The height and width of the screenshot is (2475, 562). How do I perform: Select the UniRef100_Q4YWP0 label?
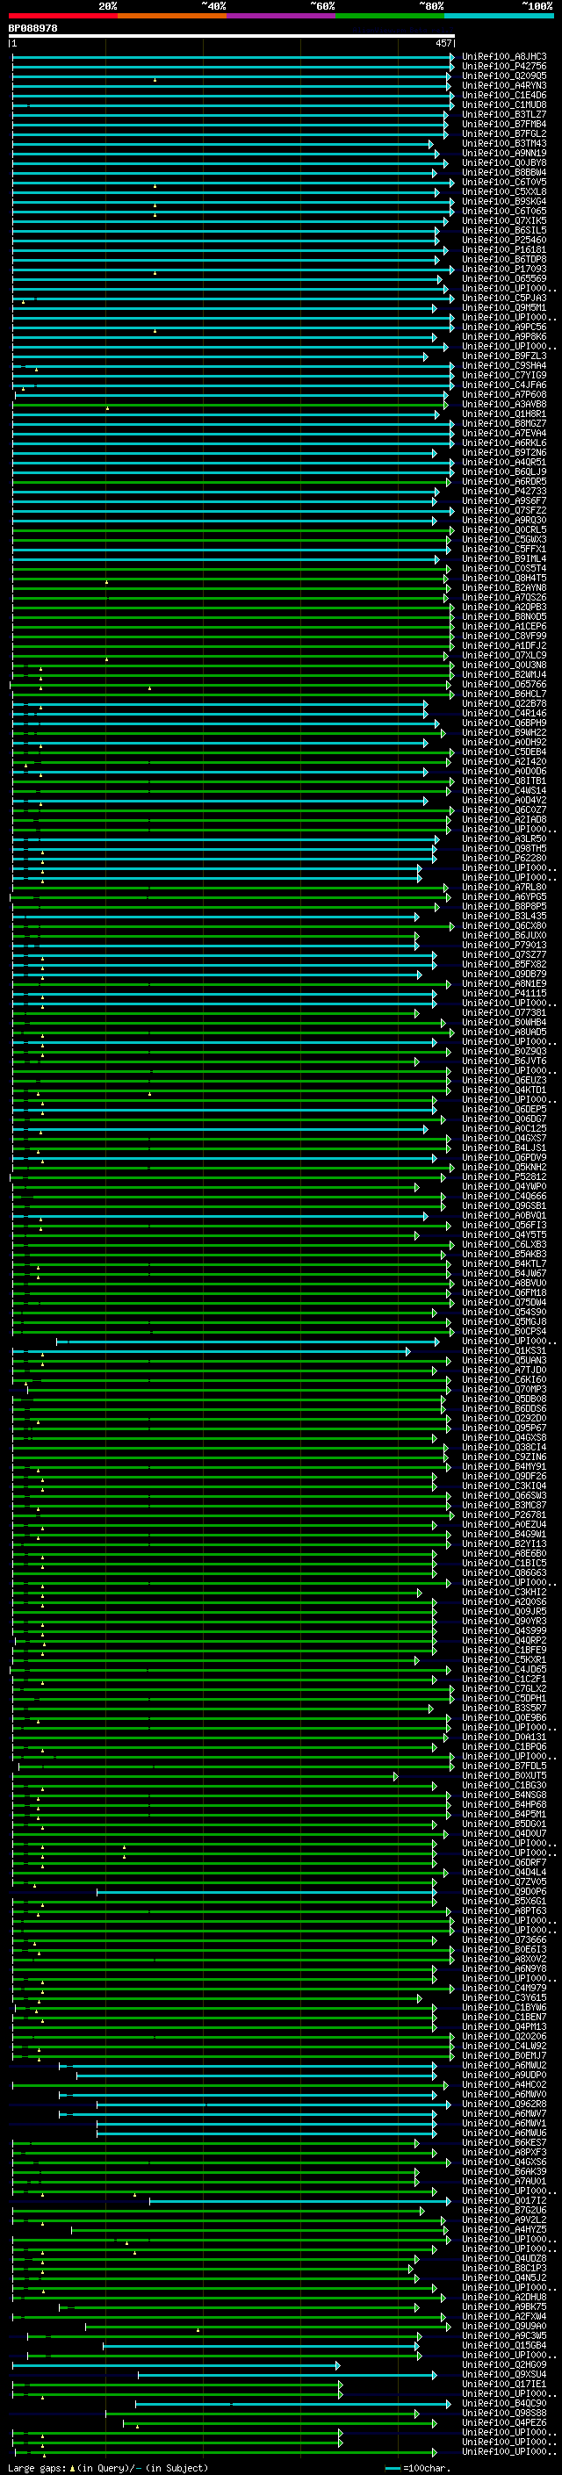(504, 1187)
